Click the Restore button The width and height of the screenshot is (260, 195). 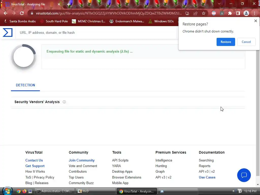[x=226, y=42]
